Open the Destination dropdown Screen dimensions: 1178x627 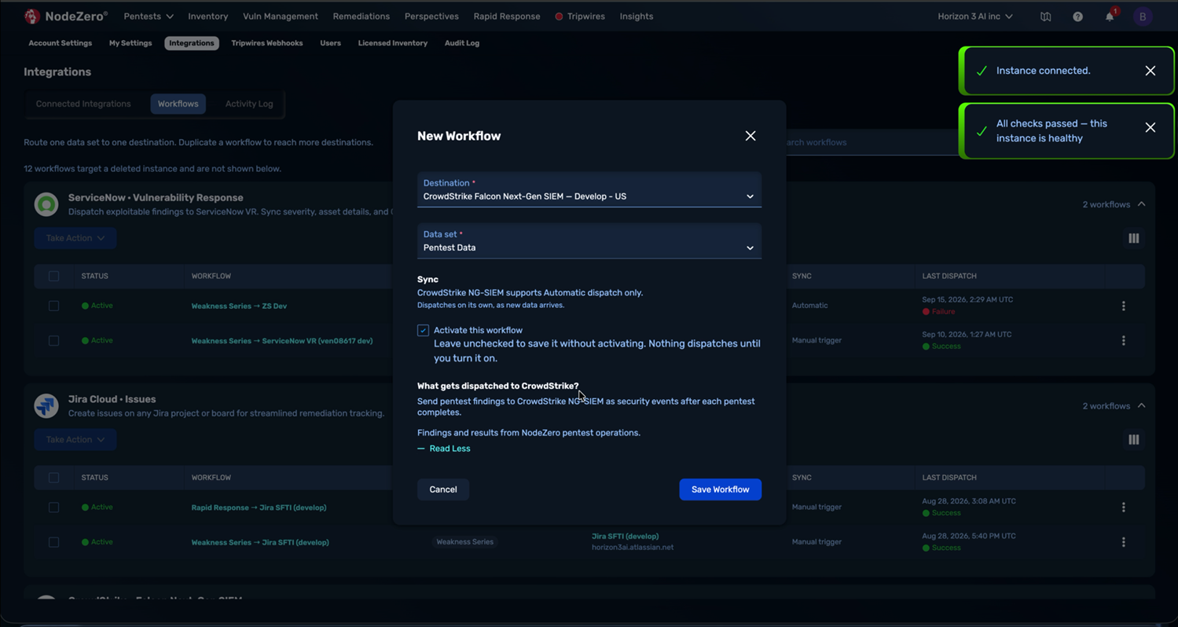(589, 190)
